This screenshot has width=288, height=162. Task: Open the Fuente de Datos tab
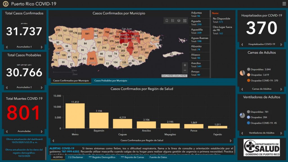point(158,157)
